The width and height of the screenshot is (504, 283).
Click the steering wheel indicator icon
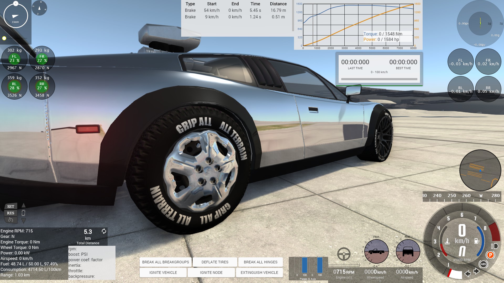(344, 254)
